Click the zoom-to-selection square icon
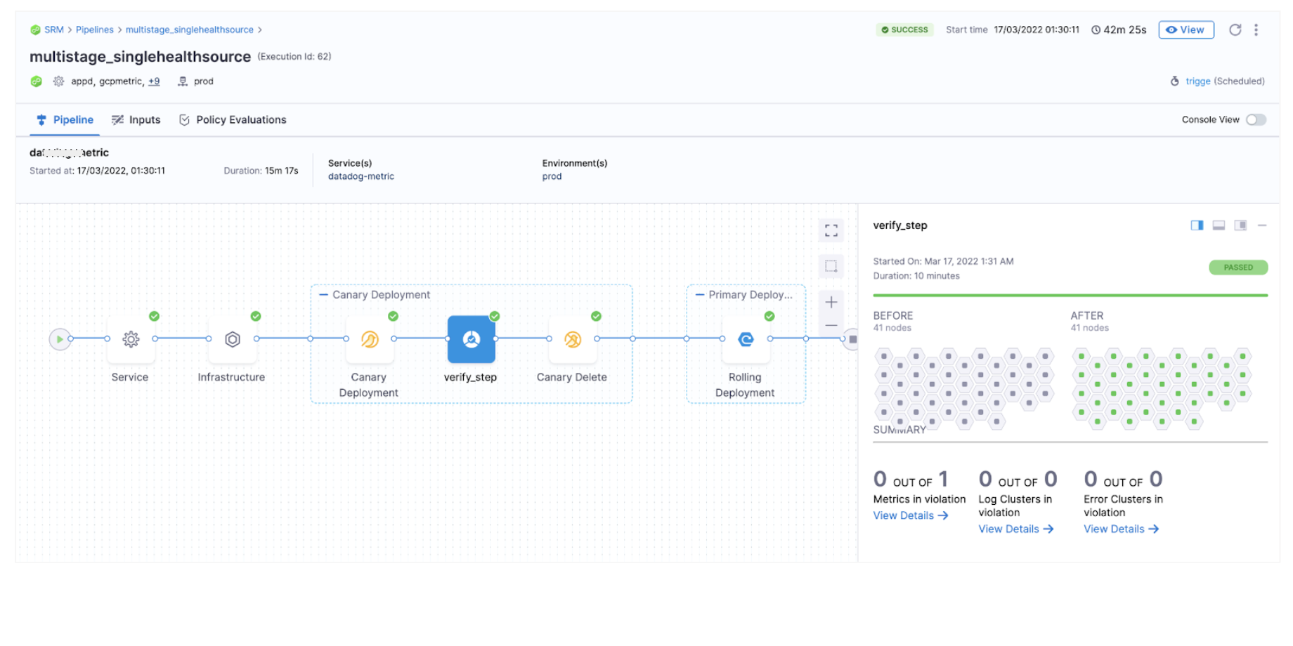Image resolution: width=1293 pixels, height=646 pixels. point(831,266)
